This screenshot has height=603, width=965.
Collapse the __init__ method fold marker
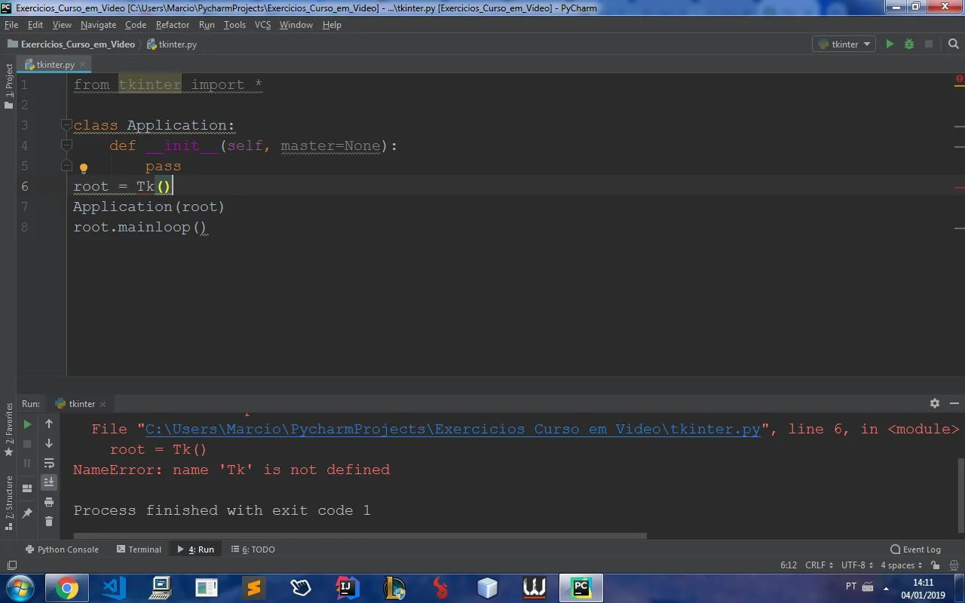click(x=66, y=145)
